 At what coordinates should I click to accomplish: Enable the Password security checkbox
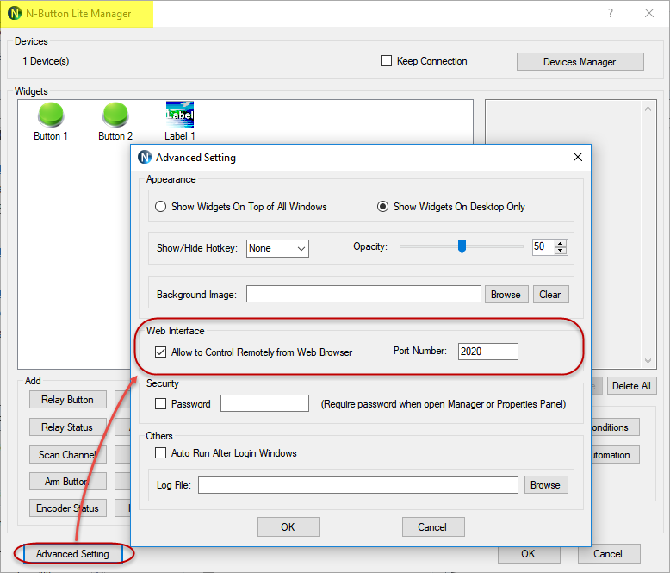click(161, 404)
